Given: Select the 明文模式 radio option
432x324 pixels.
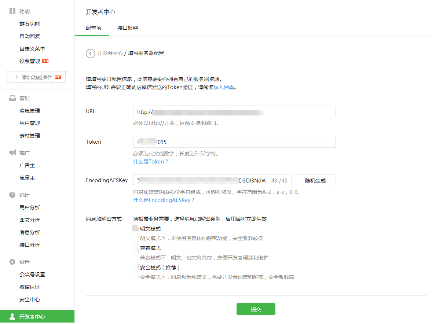Looking at the screenshot, I should 135,228.
